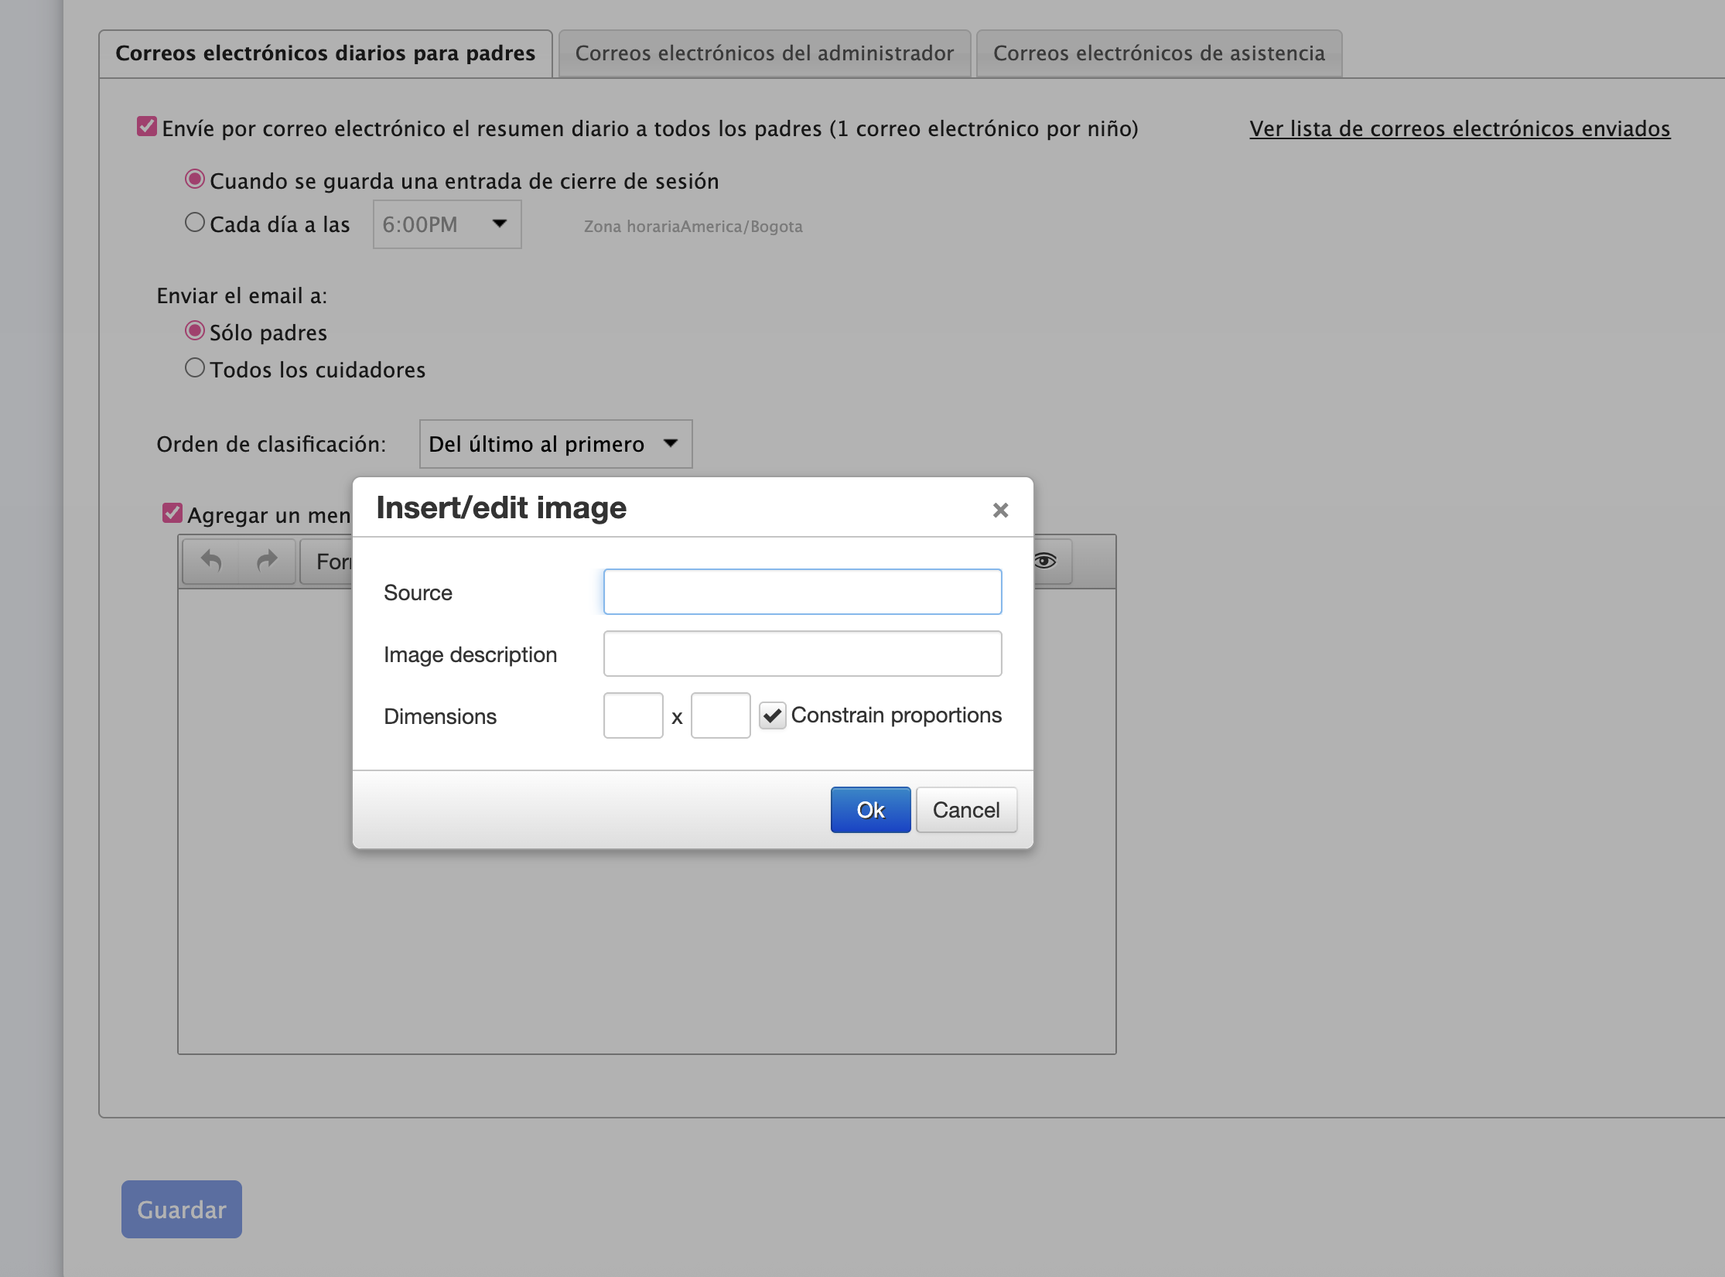Toggle the Agregar un mensaje checkbox

click(x=172, y=513)
